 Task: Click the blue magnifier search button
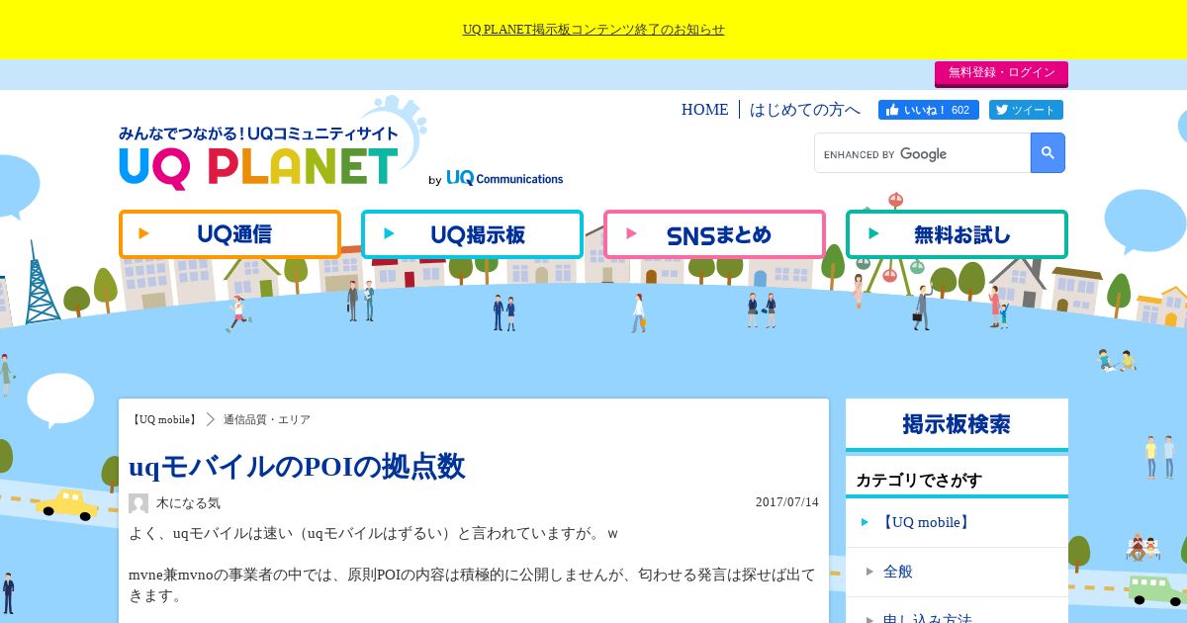[1048, 153]
